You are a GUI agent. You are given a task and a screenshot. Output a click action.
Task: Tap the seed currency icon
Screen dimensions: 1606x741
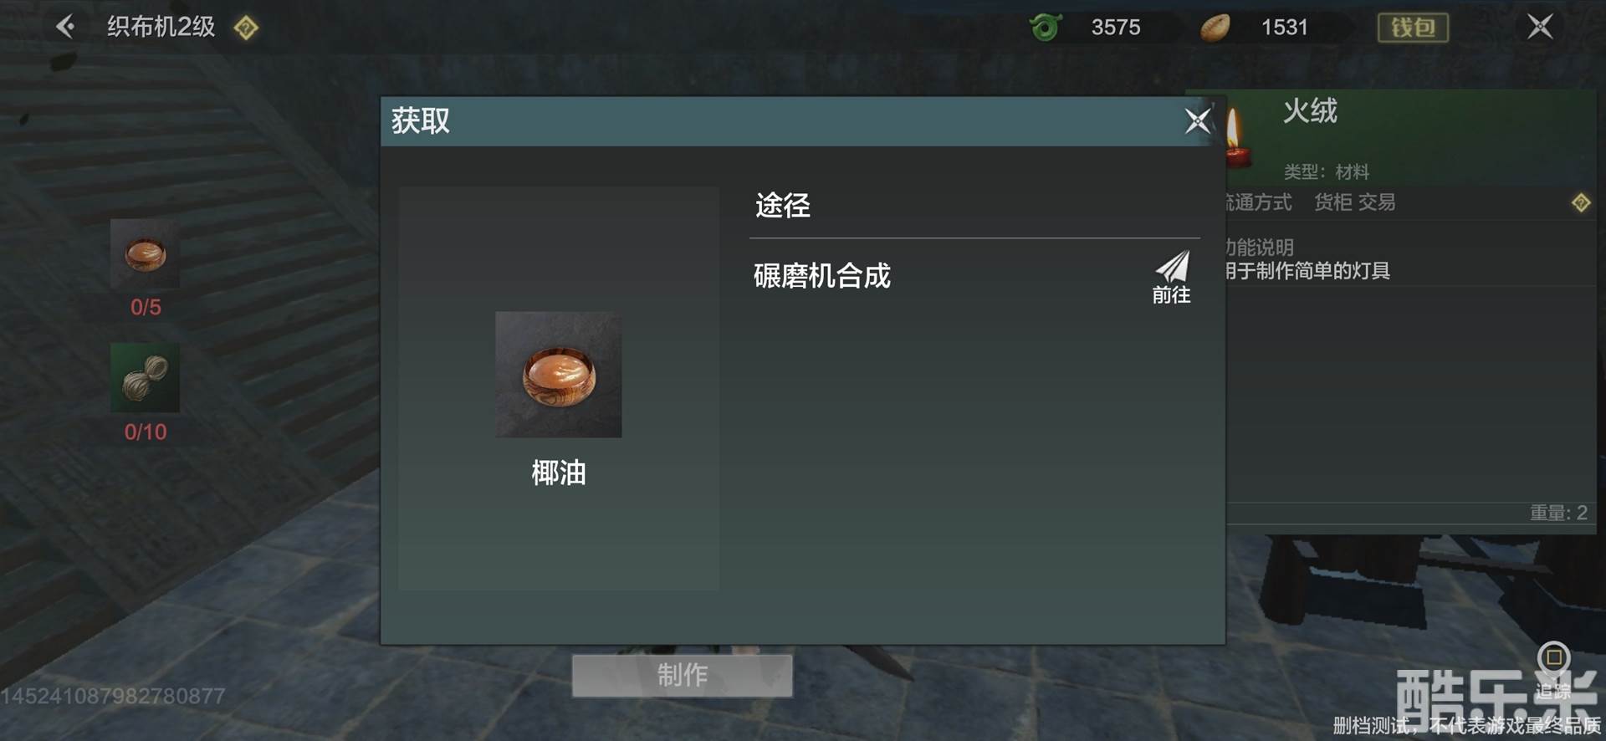pyautogui.click(x=1215, y=28)
